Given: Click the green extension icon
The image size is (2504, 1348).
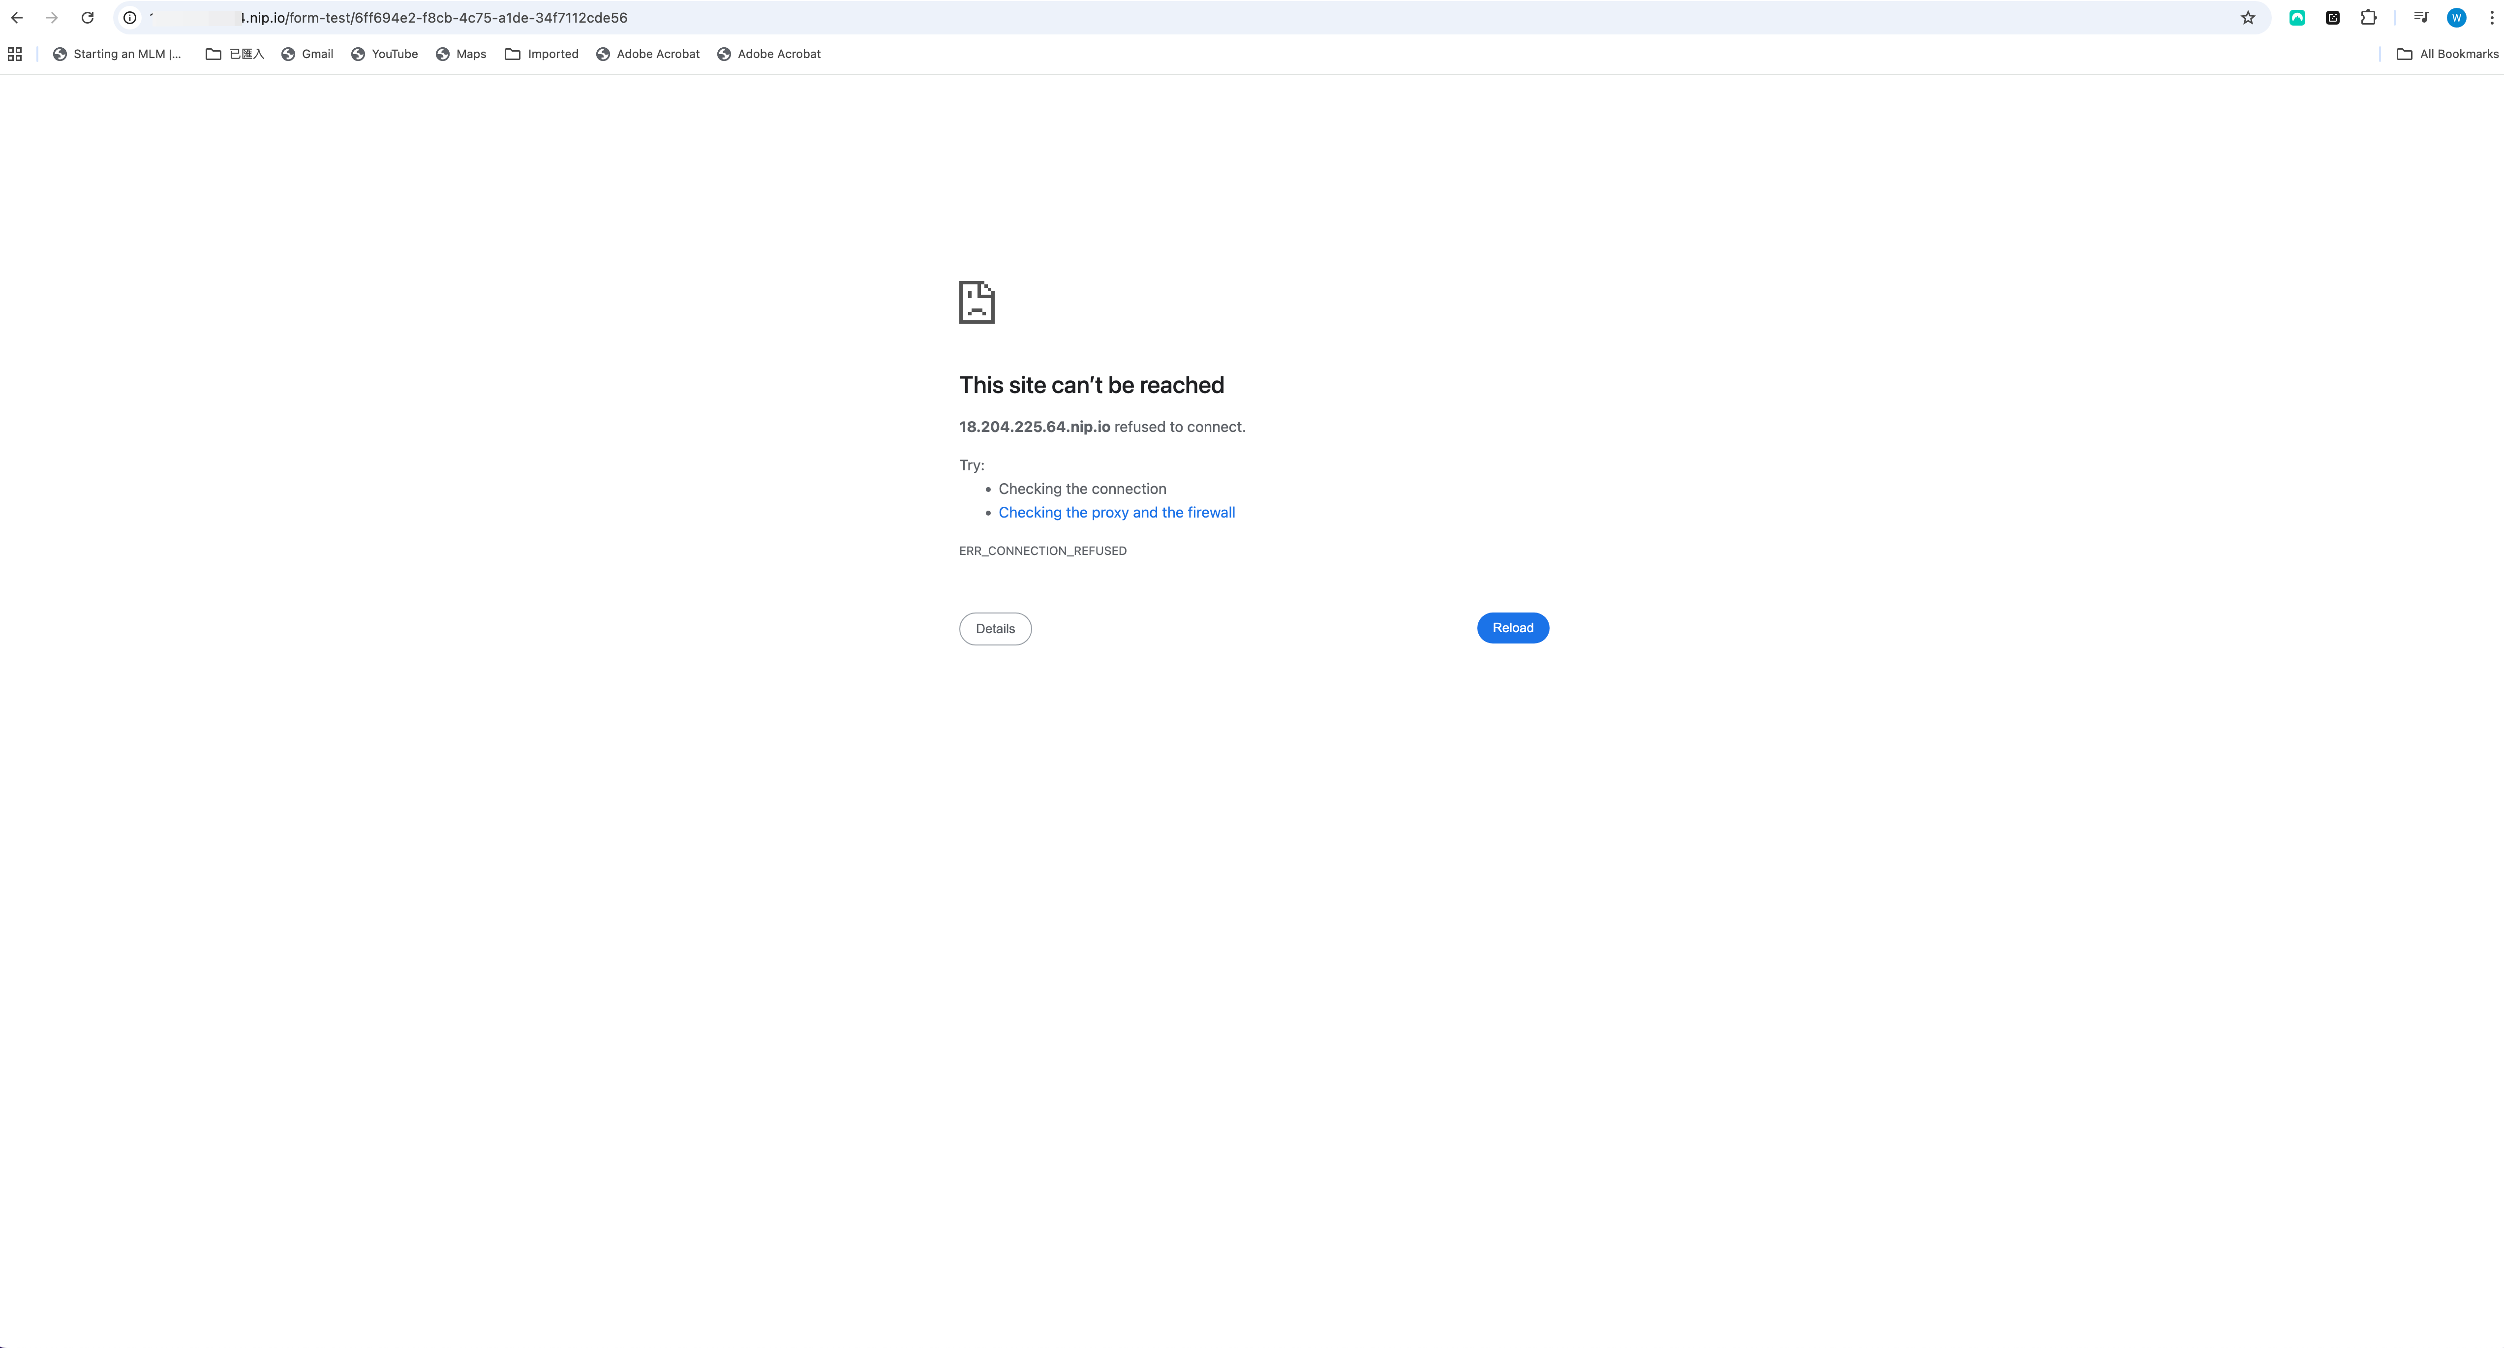Looking at the screenshot, I should click(2297, 18).
